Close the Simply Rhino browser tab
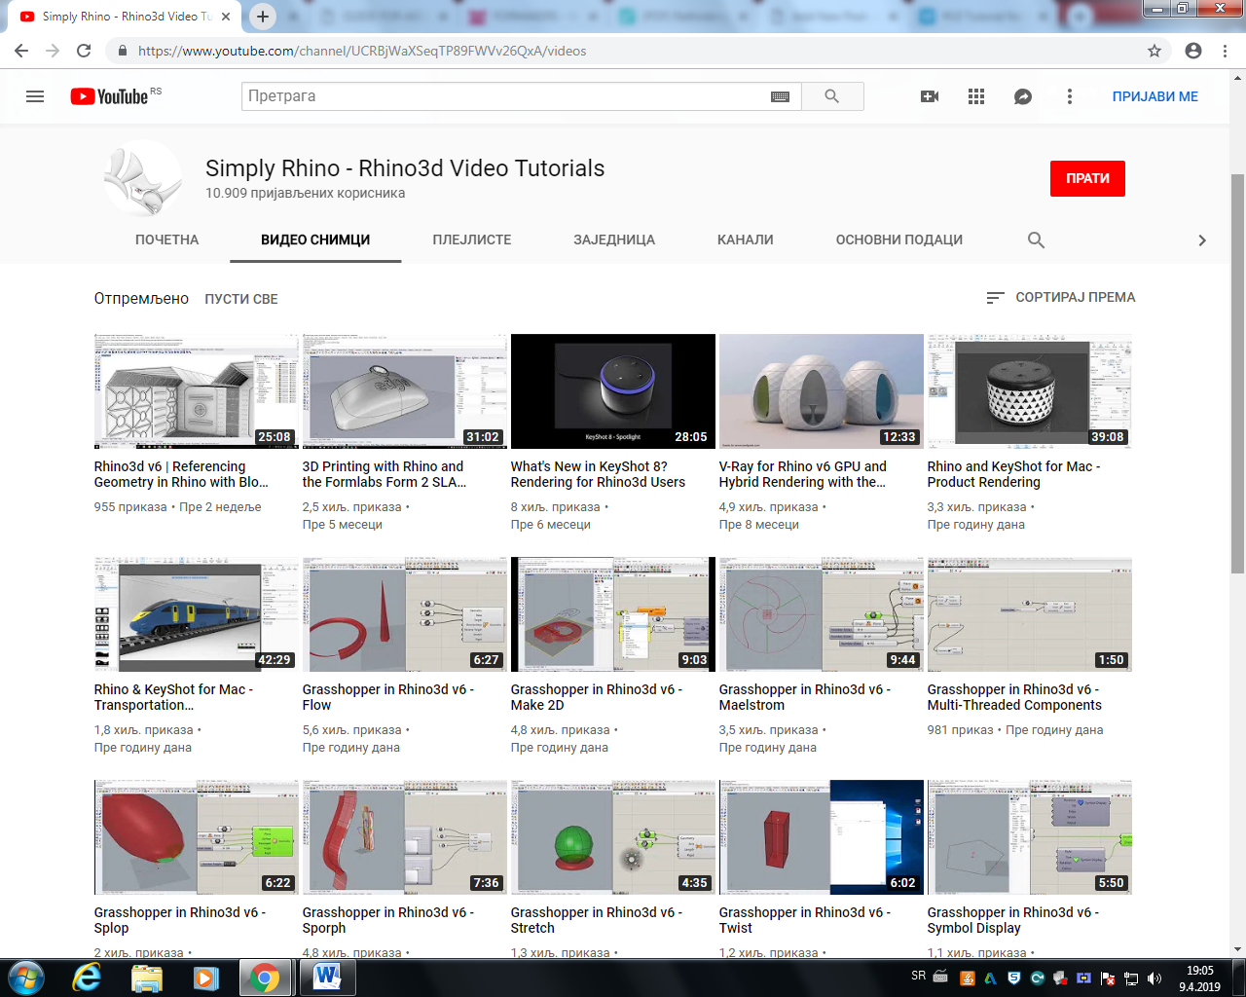 [226, 17]
